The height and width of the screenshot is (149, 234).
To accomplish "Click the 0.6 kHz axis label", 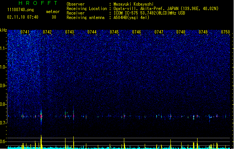I will point(3,142).
